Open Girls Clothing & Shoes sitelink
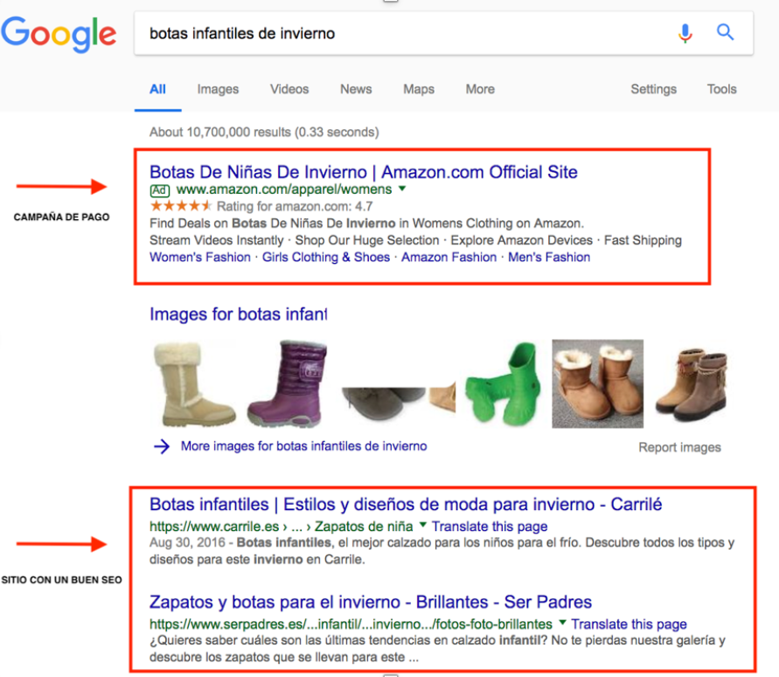 coord(326,257)
